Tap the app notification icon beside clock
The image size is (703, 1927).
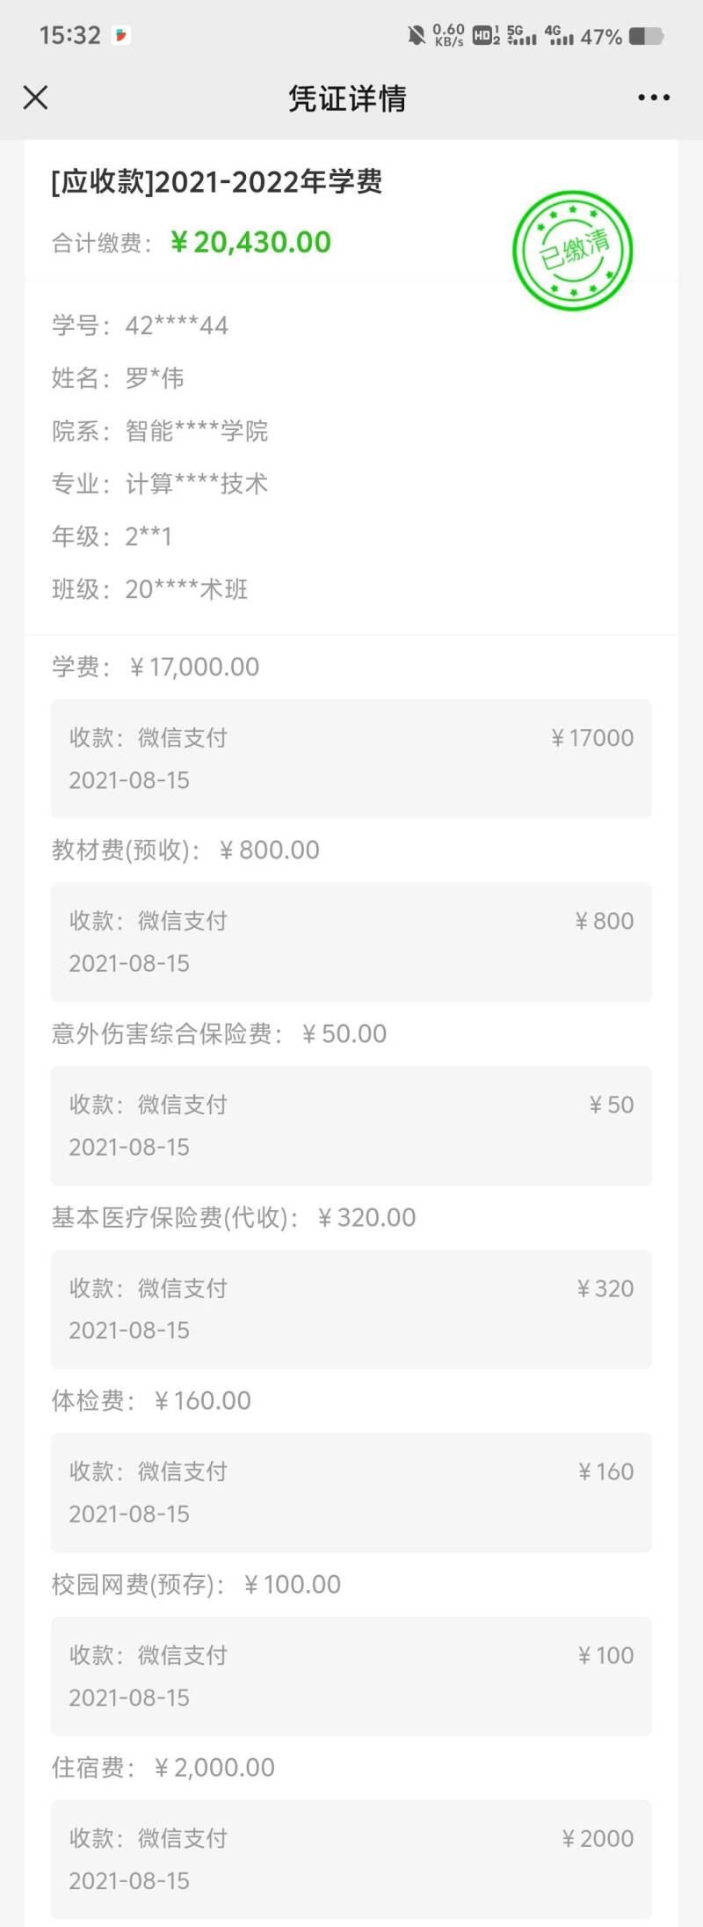coord(122,35)
